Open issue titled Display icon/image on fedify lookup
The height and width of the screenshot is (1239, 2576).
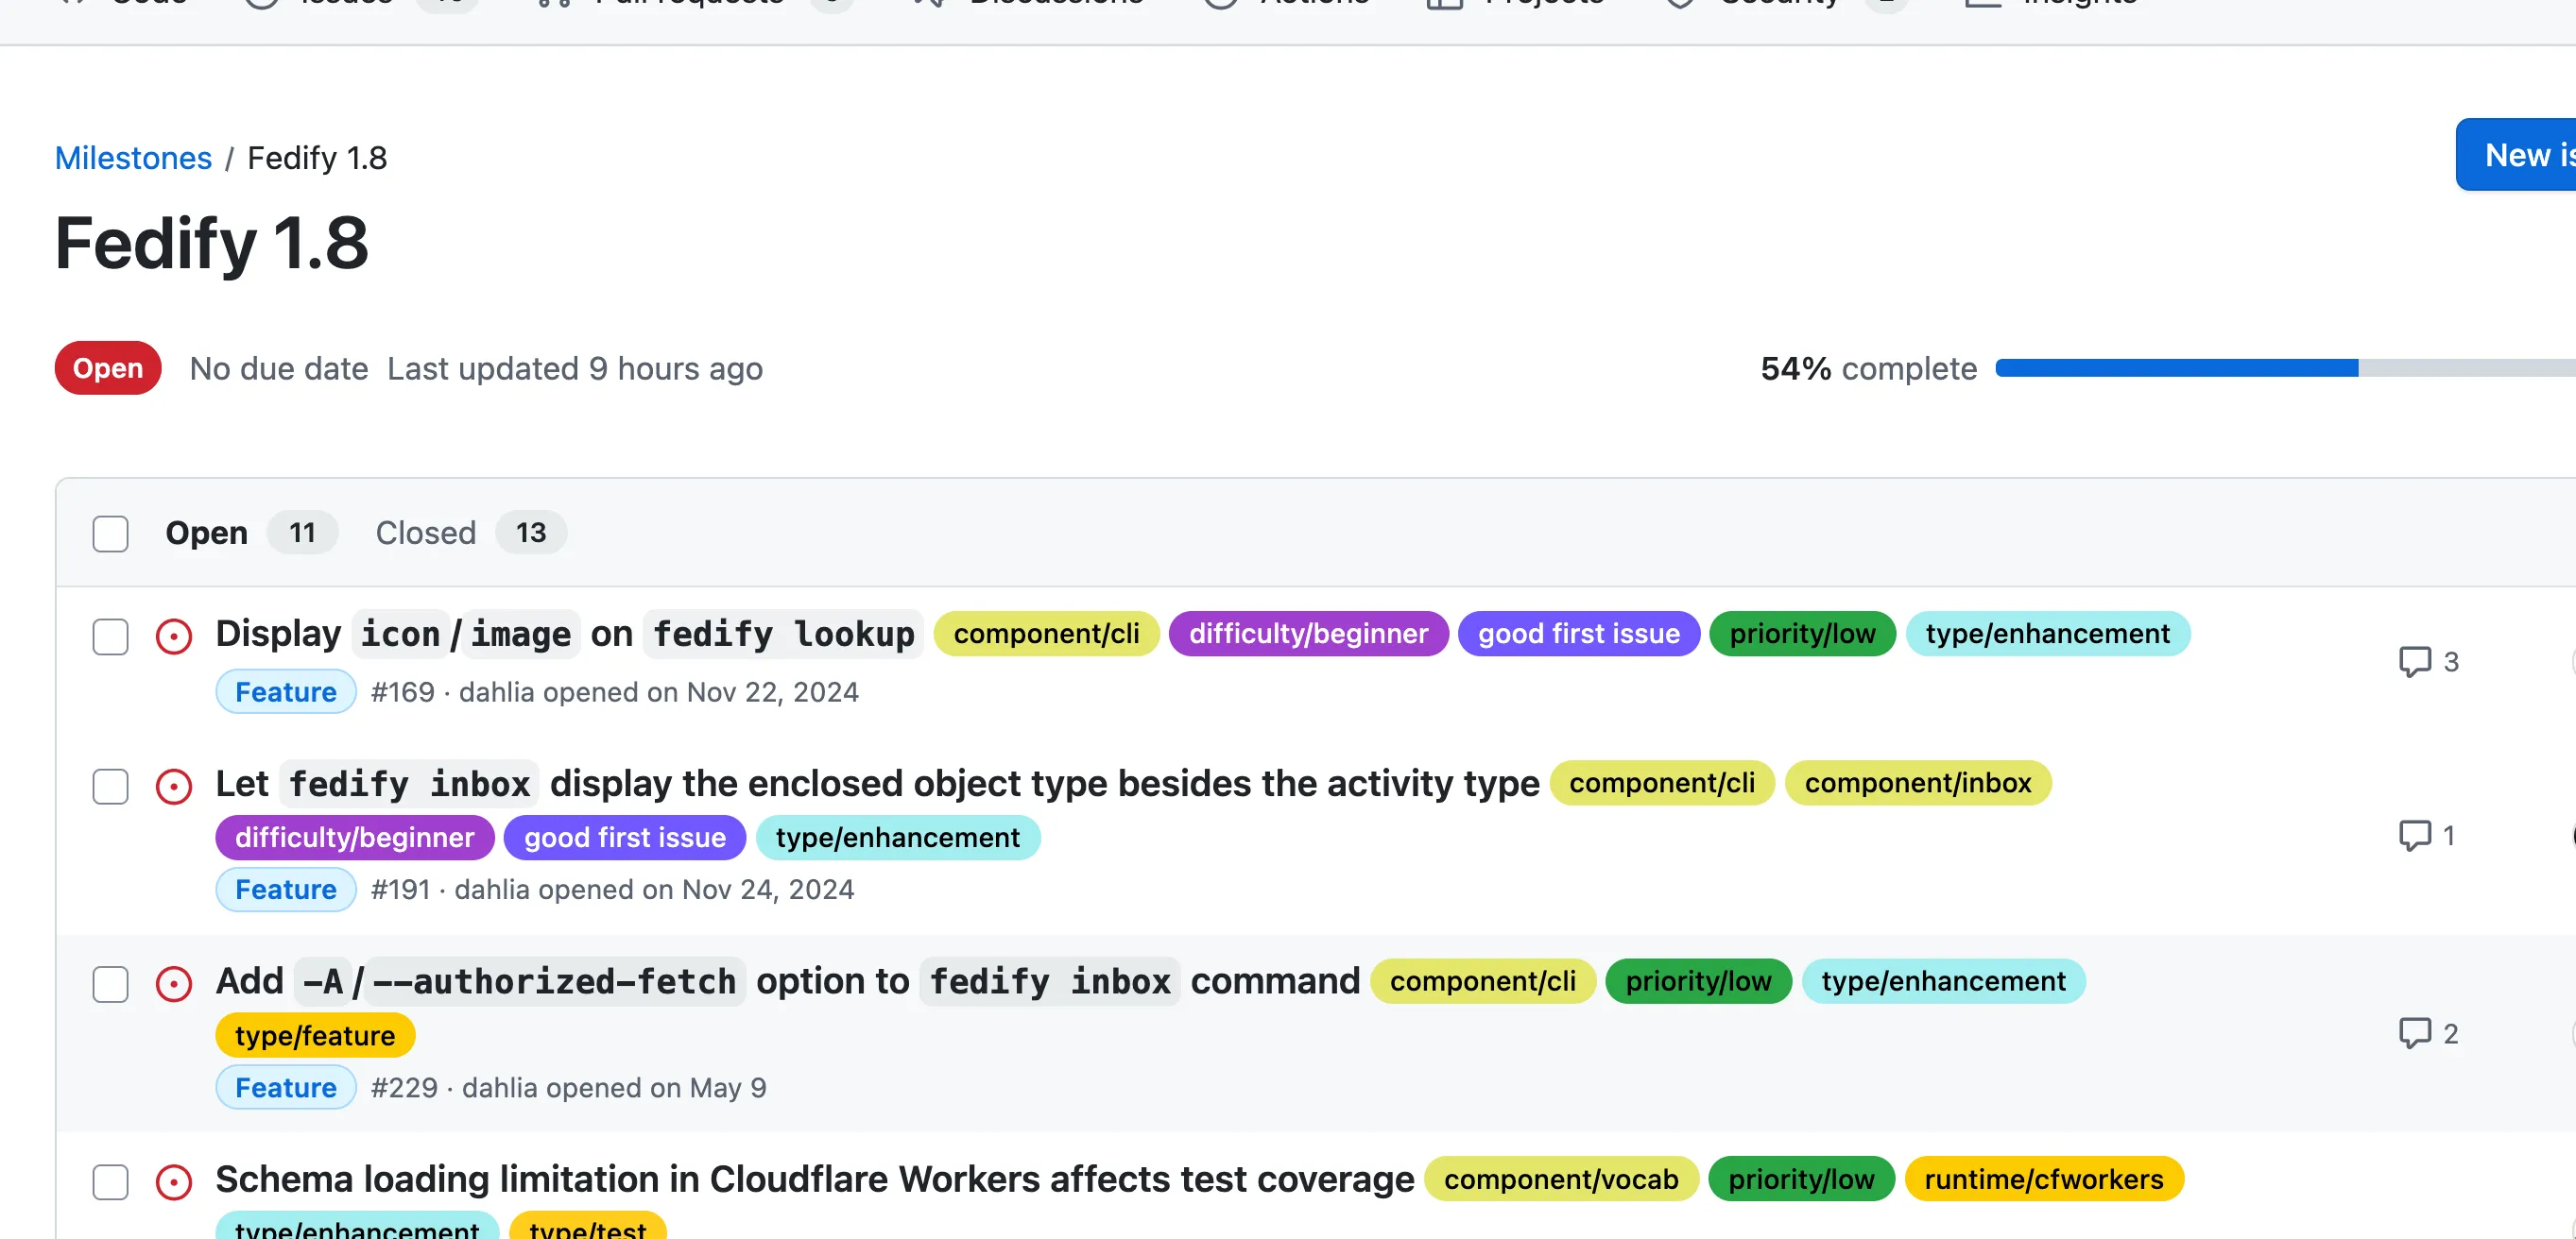click(x=568, y=634)
